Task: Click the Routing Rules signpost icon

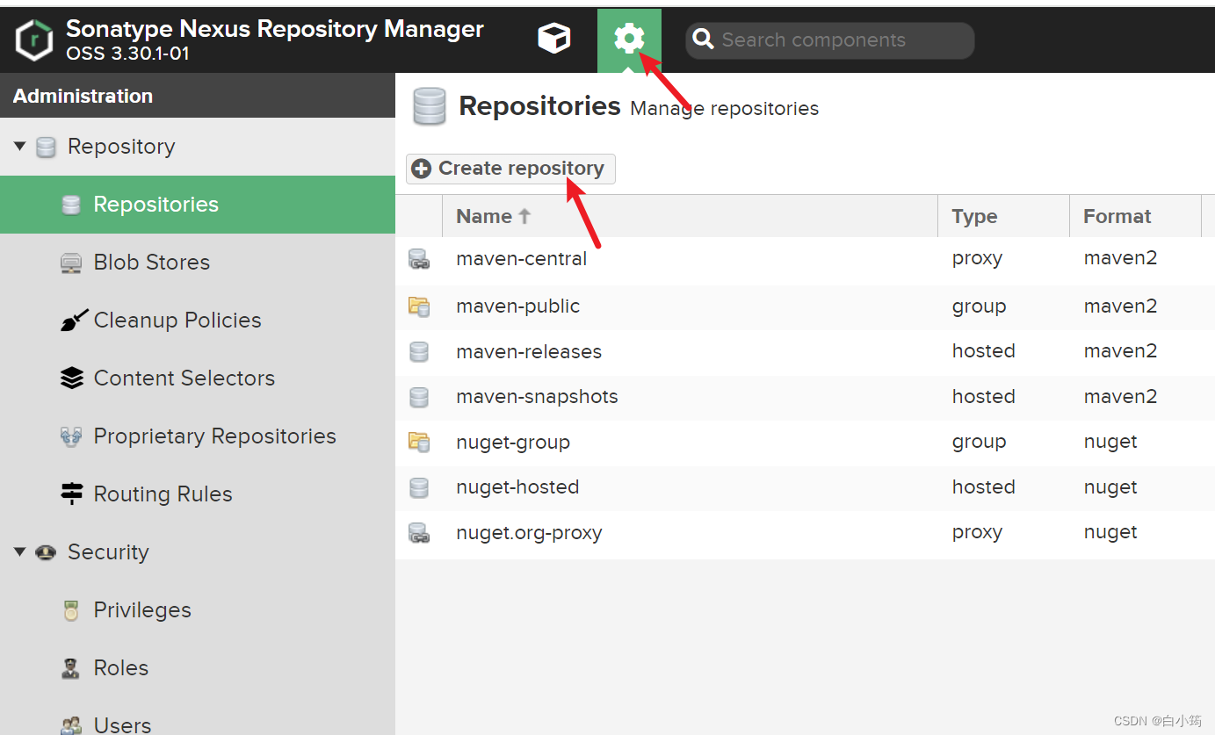Action: [71, 494]
